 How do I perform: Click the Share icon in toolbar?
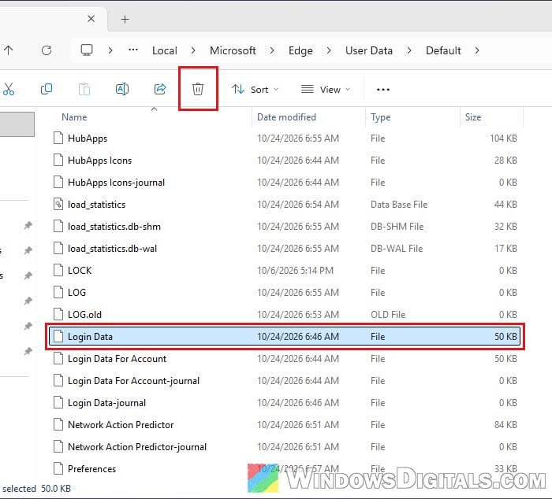[160, 89]
